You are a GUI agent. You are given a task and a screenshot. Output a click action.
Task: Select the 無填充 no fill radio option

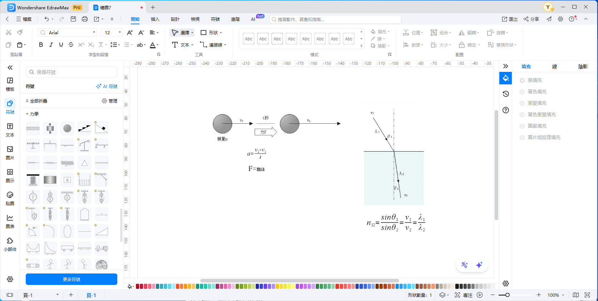click(522, 80)
